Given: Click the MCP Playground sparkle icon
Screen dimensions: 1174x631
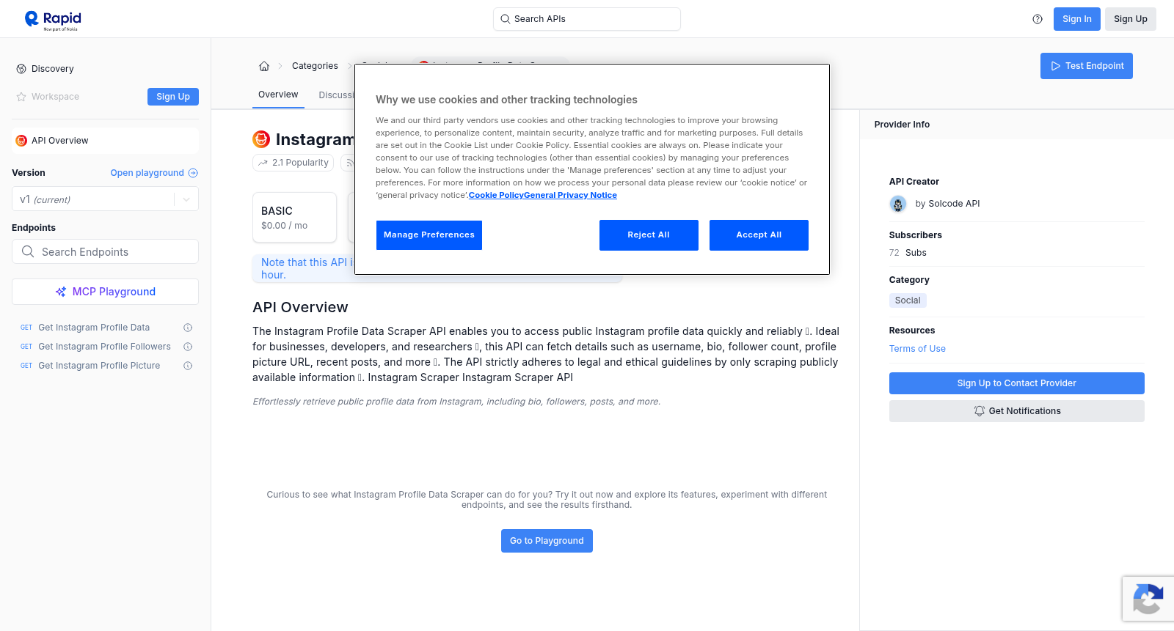Looking at the screenshot, I should [x=61, y=292].
